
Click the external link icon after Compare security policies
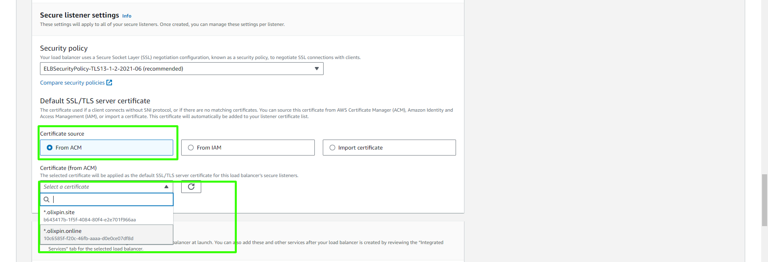coord(109,83)
